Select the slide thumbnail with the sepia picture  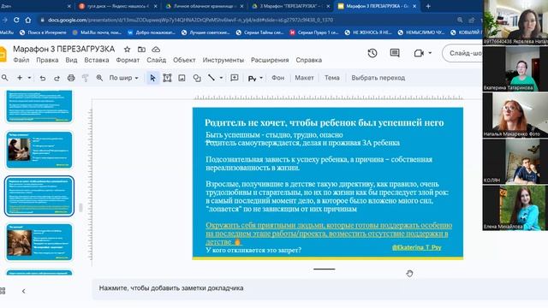click(39, 242)
